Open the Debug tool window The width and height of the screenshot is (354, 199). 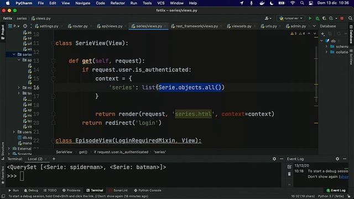pyautogui.click(x=31, y=190)
